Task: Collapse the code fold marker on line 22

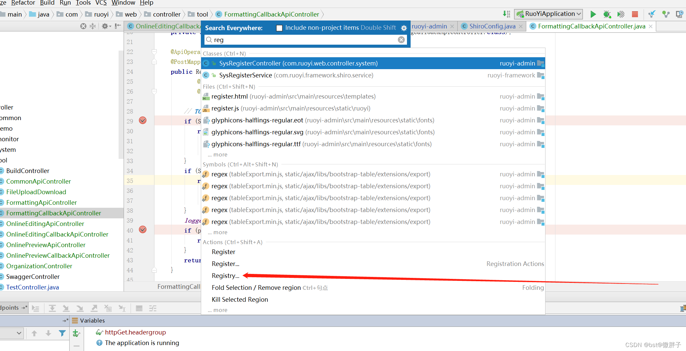Action: [x=154, y=52]
